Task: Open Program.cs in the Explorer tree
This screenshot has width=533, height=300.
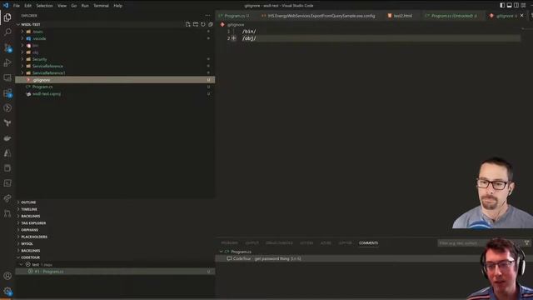Action: coord(115,87)
